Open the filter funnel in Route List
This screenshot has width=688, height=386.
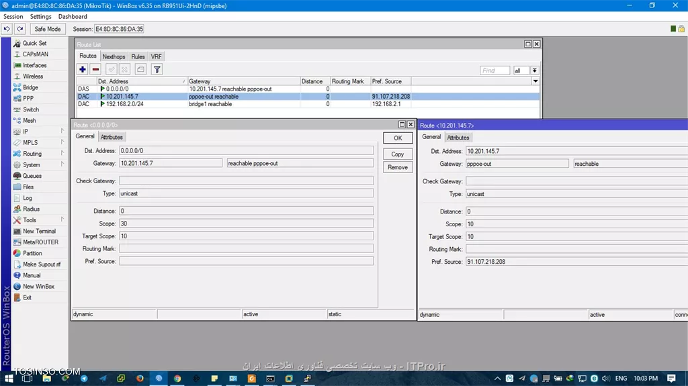coord(157,69)
